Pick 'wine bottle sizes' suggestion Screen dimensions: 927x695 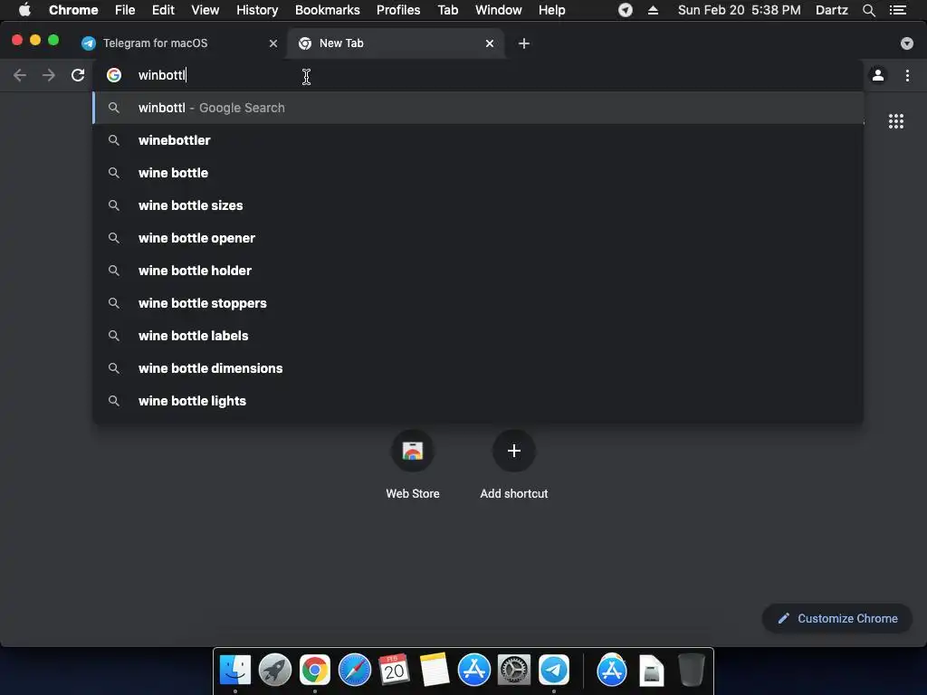[x=478, y=205]
